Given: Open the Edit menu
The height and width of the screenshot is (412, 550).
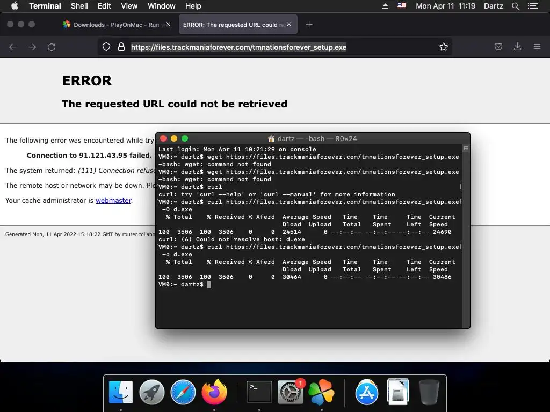Looking at the screenshot, I should pyautogui.click(x=104, y=6).
